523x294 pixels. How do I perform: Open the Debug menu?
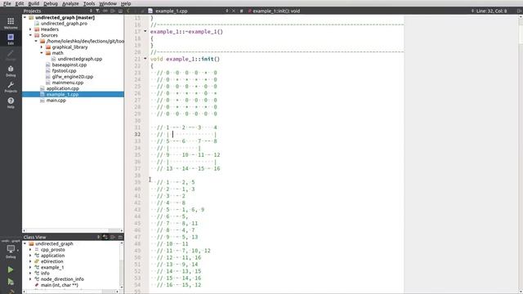[51, 3]
